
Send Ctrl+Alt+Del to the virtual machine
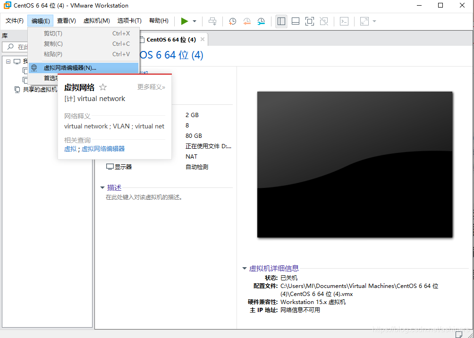pyautogui.click(x=213, y=21)
